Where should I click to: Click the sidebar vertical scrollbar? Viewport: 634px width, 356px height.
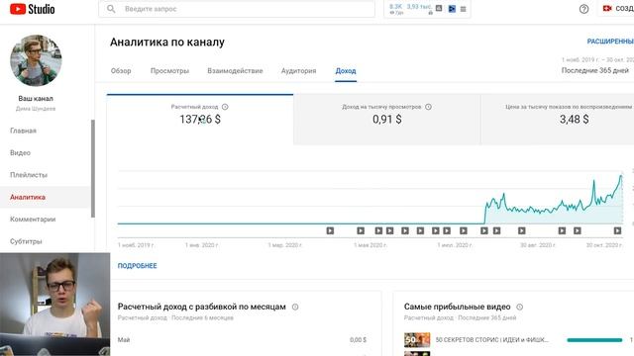(93, 168)
